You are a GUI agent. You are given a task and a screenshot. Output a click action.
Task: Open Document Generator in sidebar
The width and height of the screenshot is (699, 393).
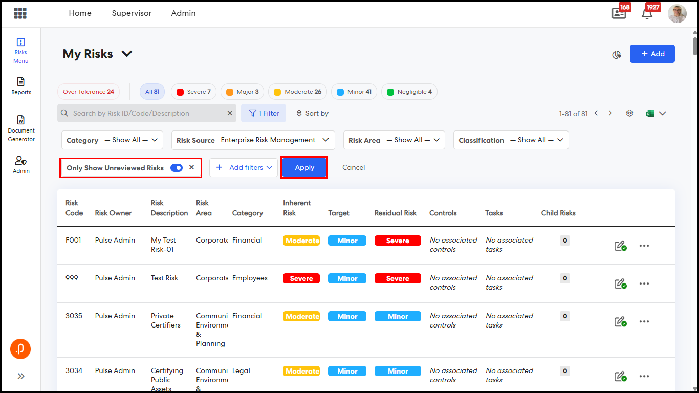tap(21, 128)
